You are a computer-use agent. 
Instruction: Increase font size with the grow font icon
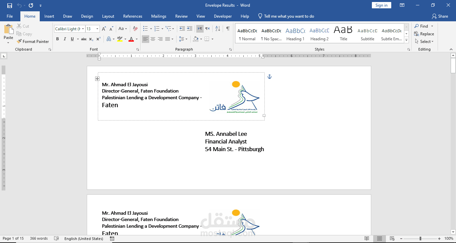tap(104, 29)
